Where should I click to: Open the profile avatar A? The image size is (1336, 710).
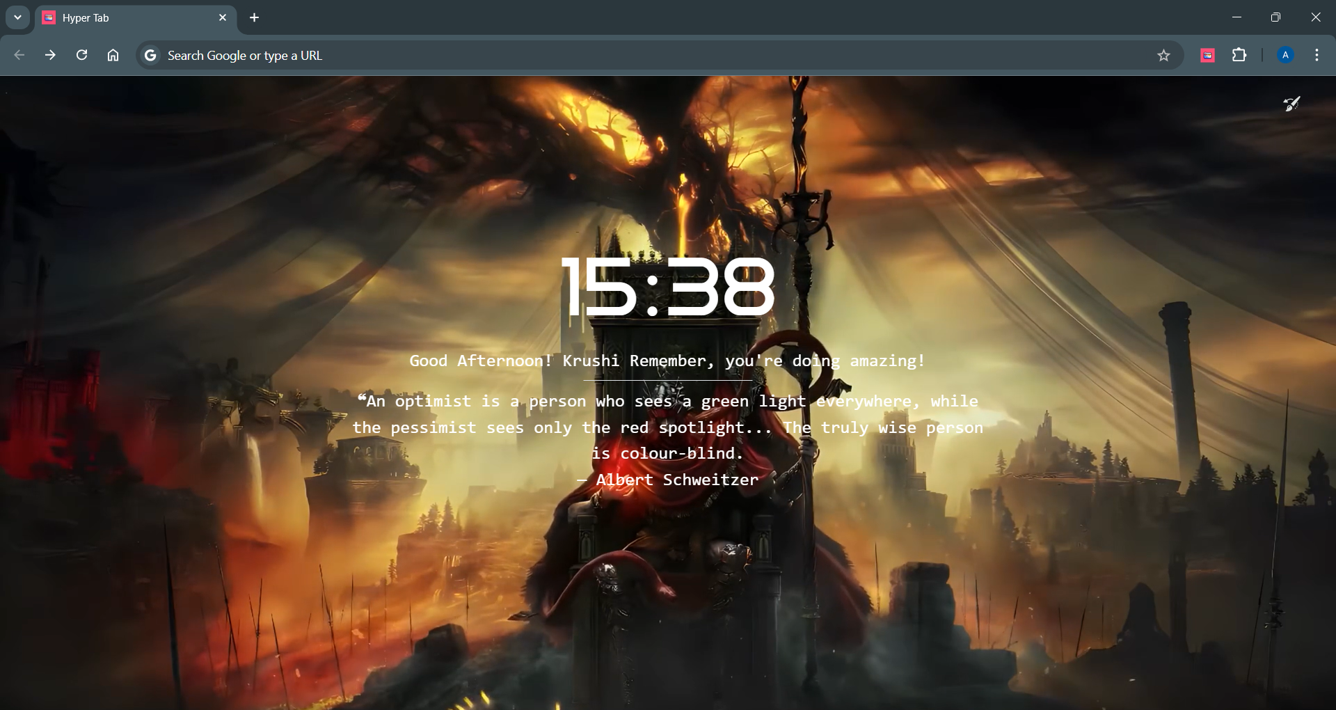tap(1286, 55)
